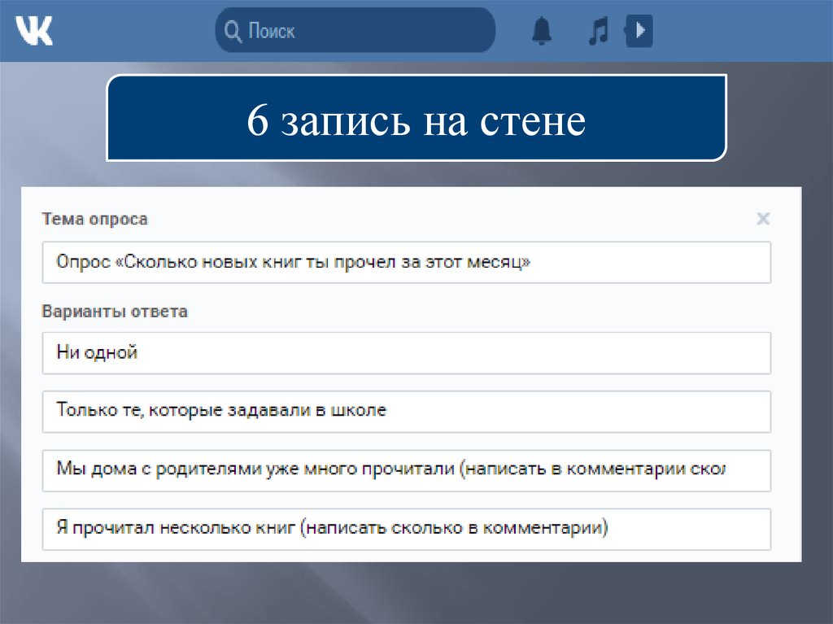The width and height of the screenshot is (833, 624).
Task: Focus the Поиск search field
Action: point(366,31)
